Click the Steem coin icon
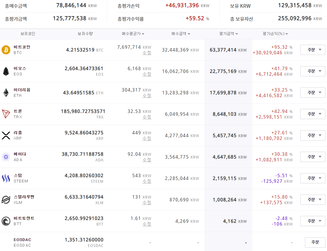 pyautogui.click(x=6, y=178)
